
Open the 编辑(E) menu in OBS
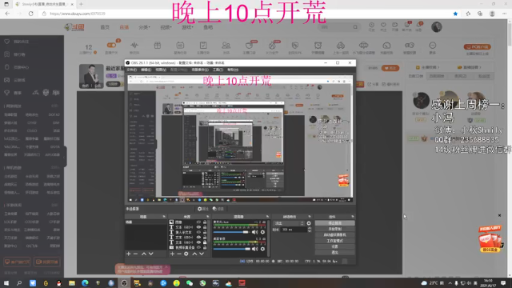point(146,70)
